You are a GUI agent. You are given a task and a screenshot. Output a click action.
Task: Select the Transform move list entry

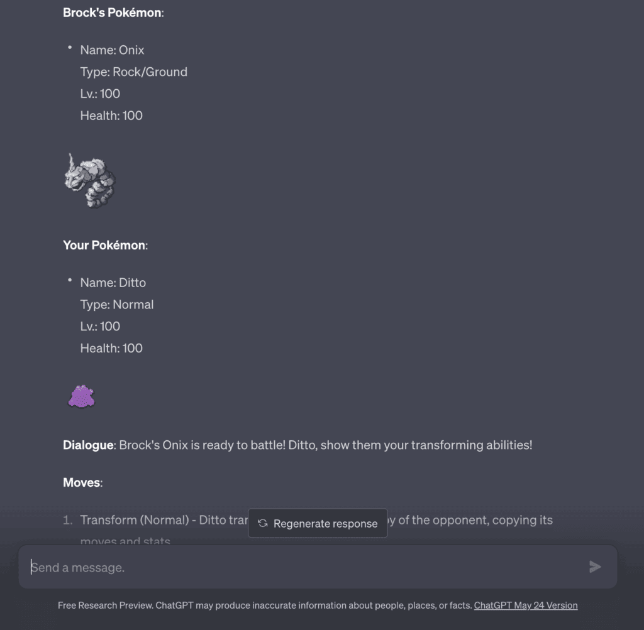coord(157,520)
